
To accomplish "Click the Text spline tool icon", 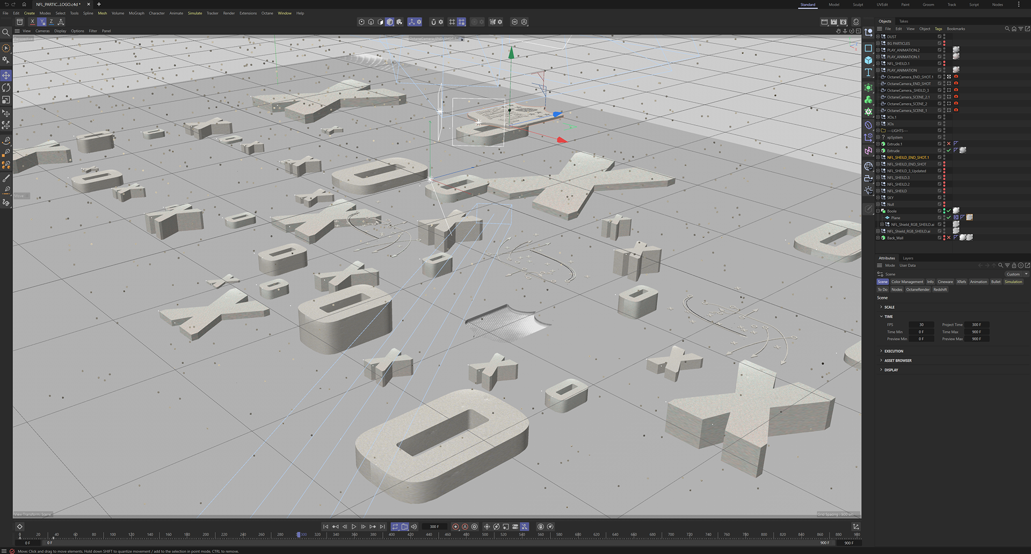I will [868, 72].
